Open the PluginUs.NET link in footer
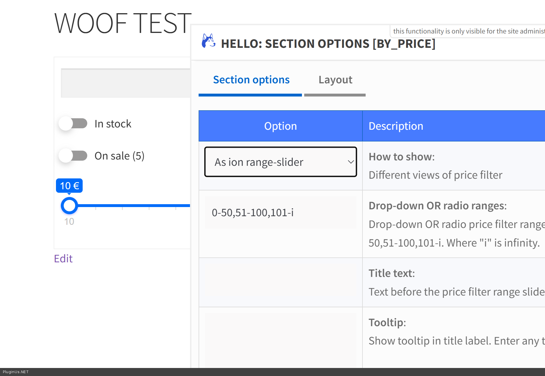This screenshot has width=545, height=376. 16,372
